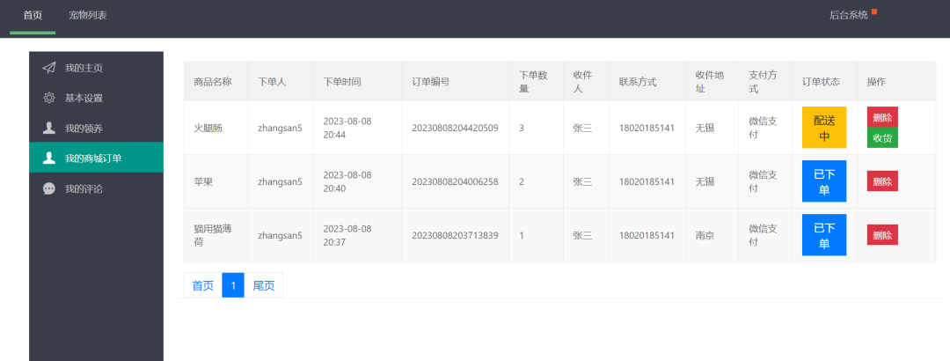Screen dimensions: 950x361
Task: Go to 基本设置 in the sidebar
Action: click(97, 98)
